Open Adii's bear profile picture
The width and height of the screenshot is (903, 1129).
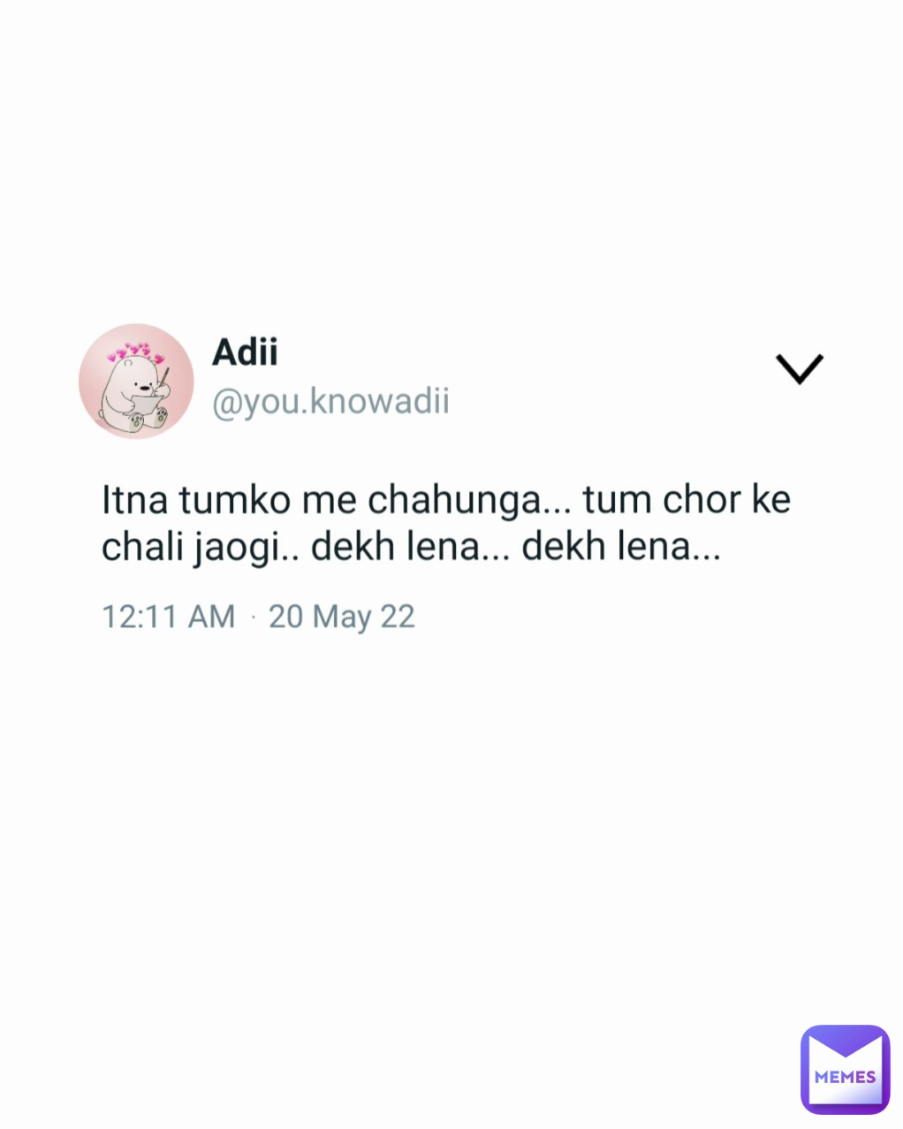(136, 381)
